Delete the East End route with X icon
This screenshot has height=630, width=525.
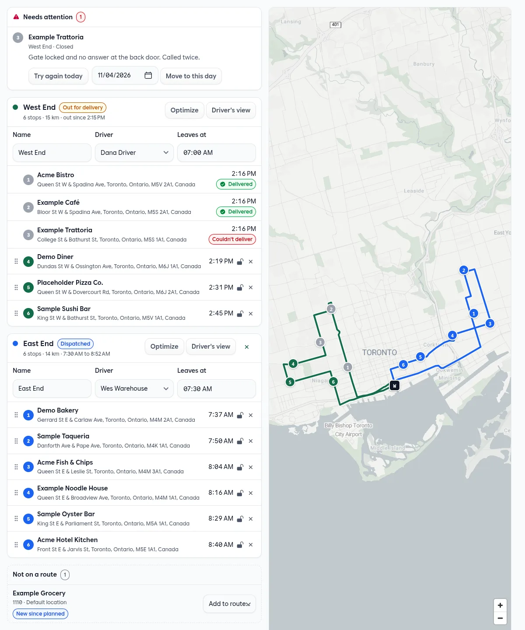pos(247,347)
